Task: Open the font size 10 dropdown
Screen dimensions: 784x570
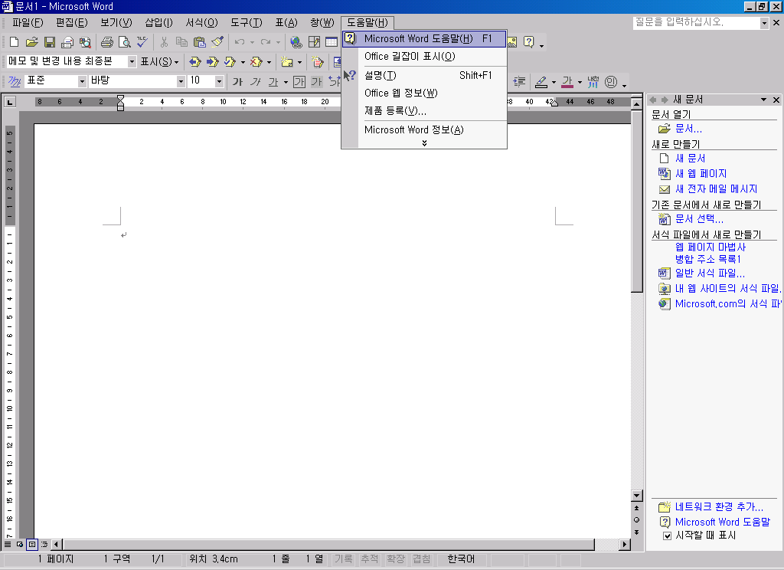Action: point(219,81)
